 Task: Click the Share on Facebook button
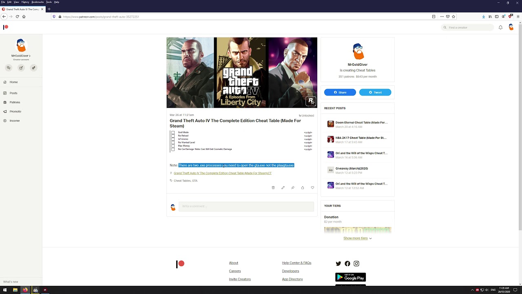coord(340,92)
